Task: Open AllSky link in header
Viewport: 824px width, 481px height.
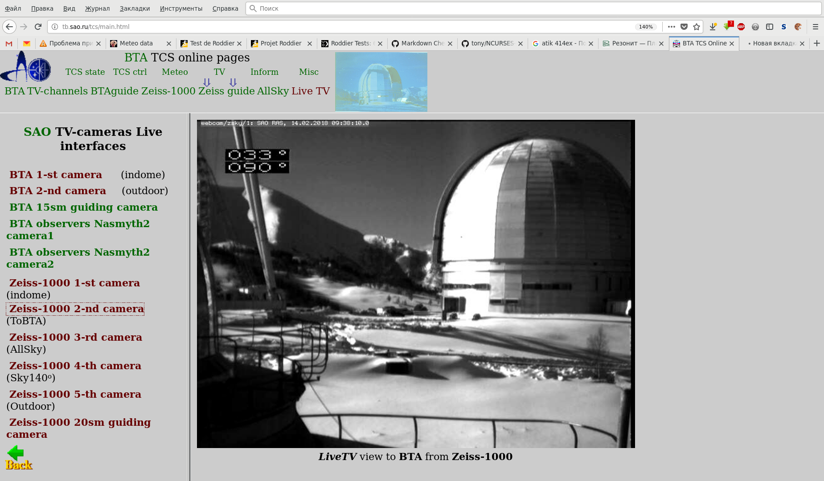Action: [273, 91]
